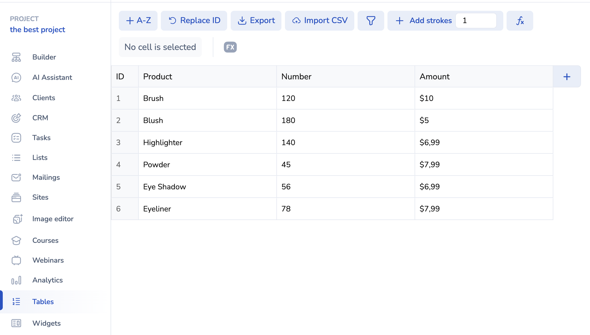This screenshot has height=335, width=590.
Task: Click the strokes count input field
Action: click(x=476, y=21)
